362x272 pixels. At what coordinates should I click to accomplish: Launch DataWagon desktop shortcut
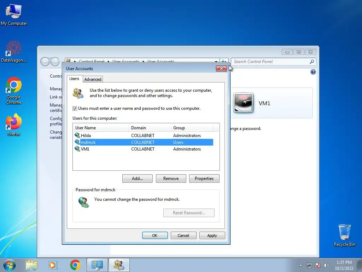coord(14,51)
